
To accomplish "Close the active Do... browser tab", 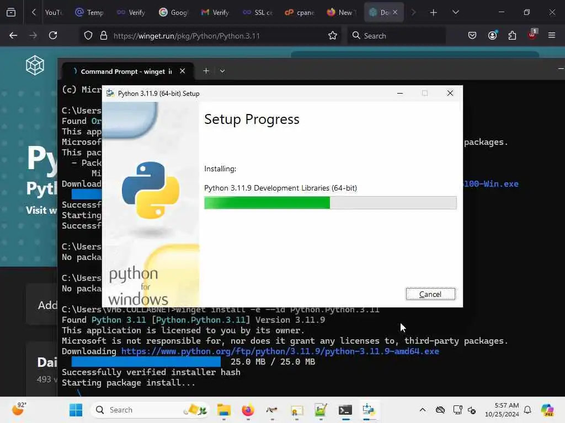I will click(x=395, y=12).
